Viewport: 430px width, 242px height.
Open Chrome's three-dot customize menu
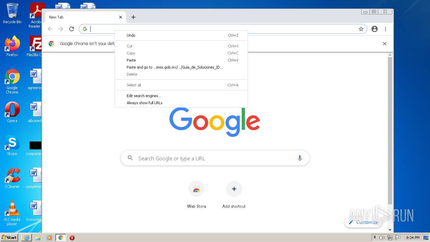pyautogui.click(x=385, y=29)
